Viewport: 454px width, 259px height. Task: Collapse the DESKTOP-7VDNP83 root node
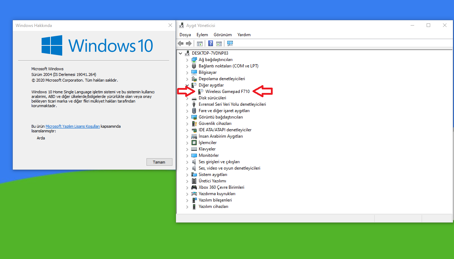tap(181, 53)
